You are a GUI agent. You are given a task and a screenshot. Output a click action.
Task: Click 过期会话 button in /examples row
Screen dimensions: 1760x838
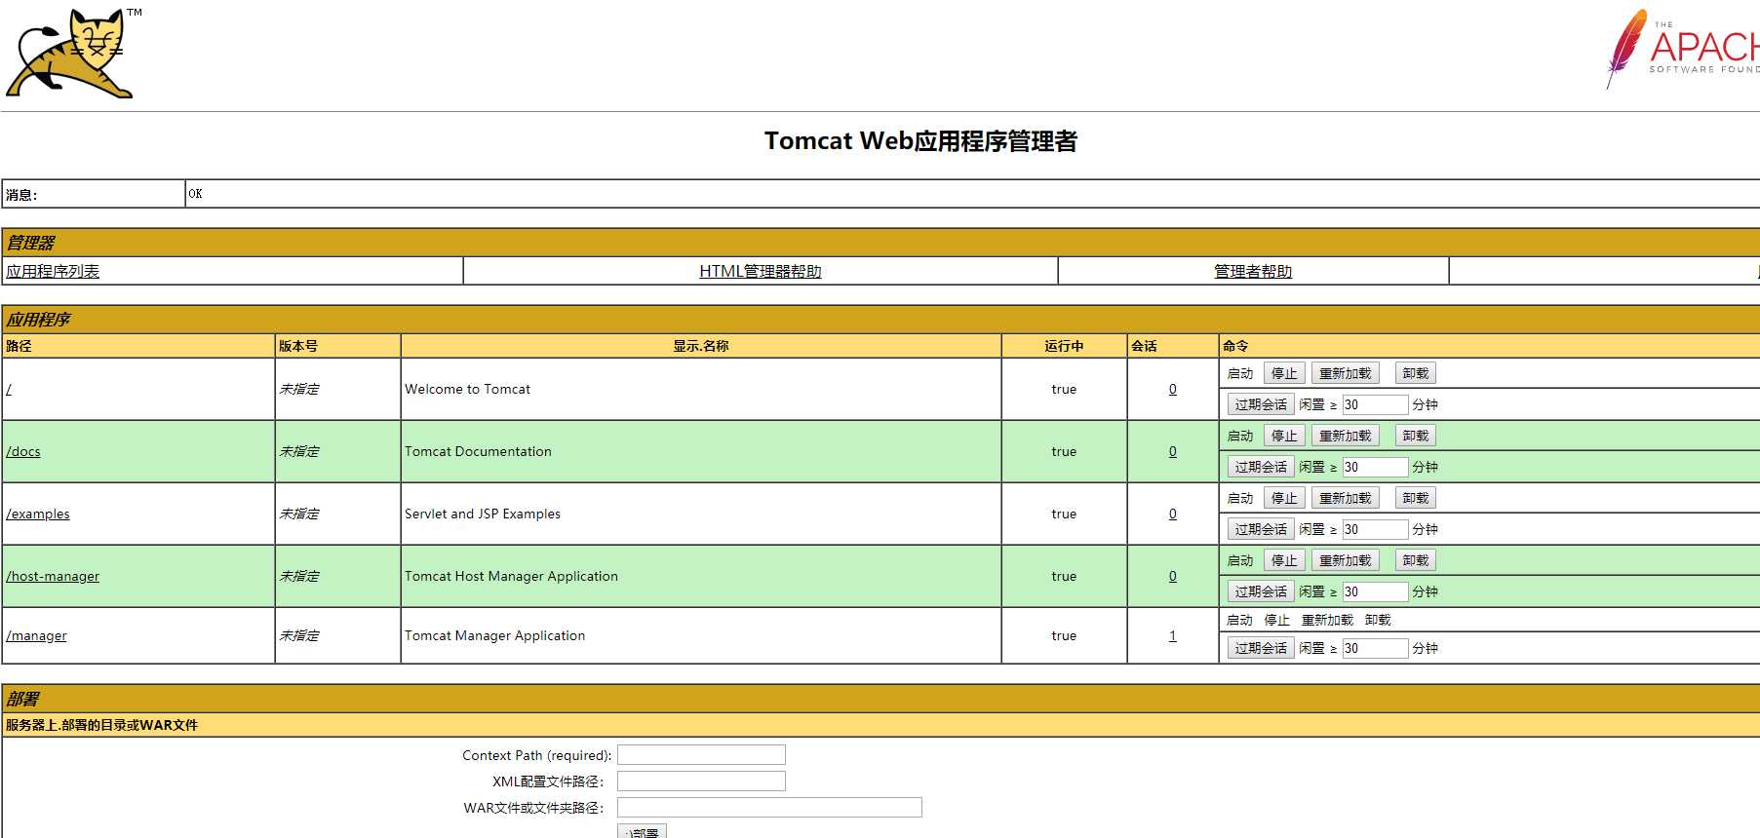1261,529
